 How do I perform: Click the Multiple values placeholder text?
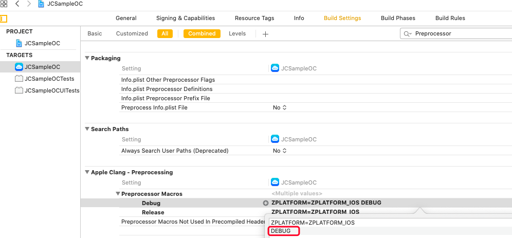tap(297, 194)
